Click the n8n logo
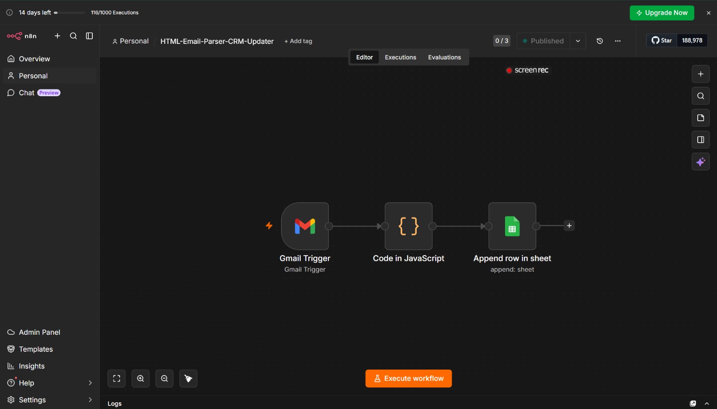The width and height of the screenshot is (717, 409). click(x=22, y=36)
